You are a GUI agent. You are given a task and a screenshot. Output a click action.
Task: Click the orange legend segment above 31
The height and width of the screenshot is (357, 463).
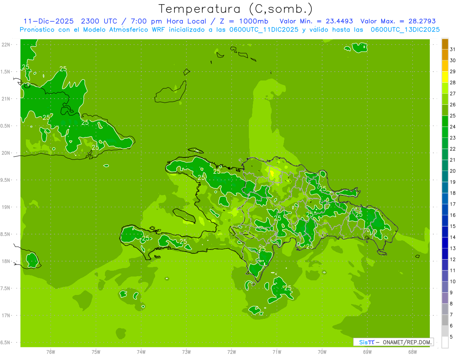445,44
